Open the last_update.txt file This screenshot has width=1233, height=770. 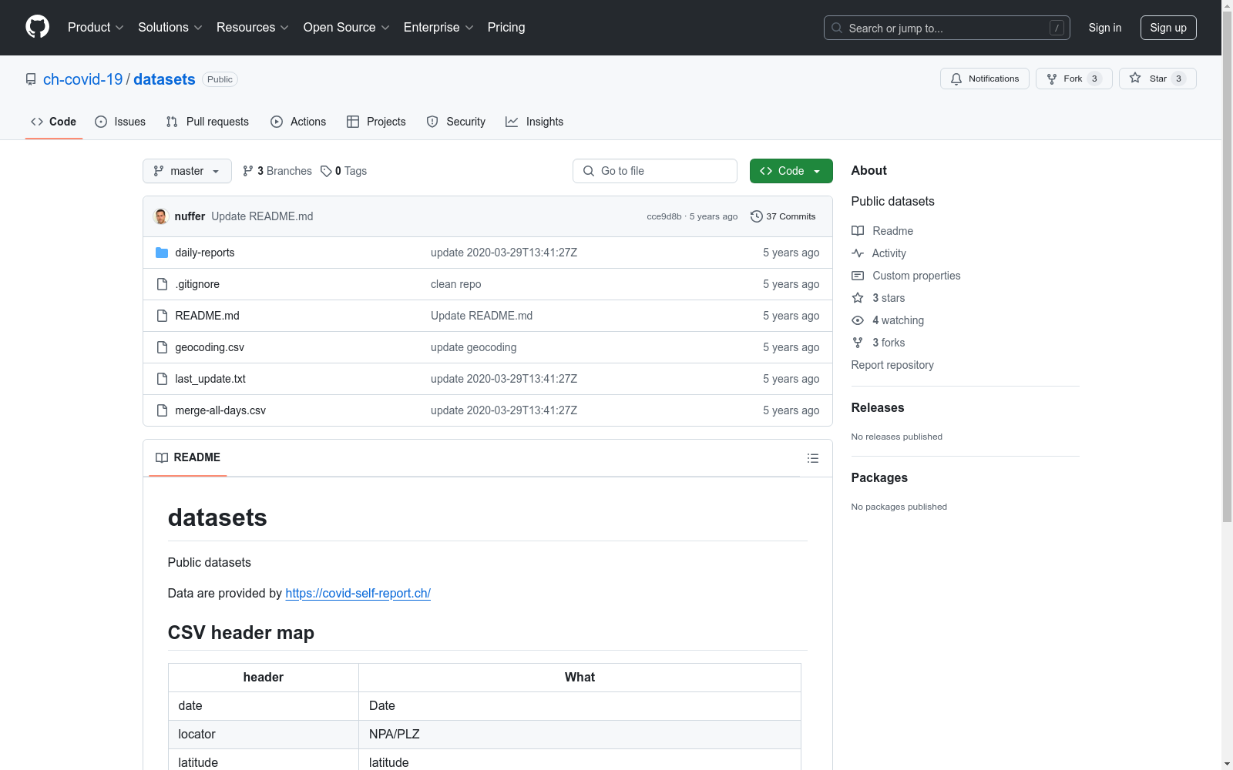point(210,379)
